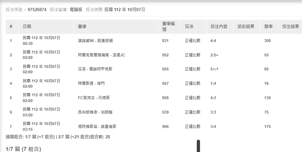Click odds value 16
302x152 pixels.
266,83
